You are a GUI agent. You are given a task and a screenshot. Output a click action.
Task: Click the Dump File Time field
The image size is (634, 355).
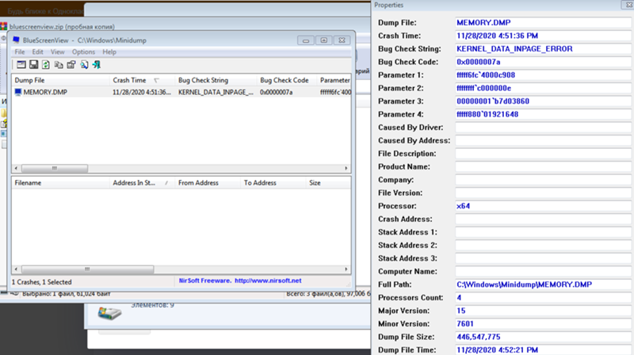(543, 349)
